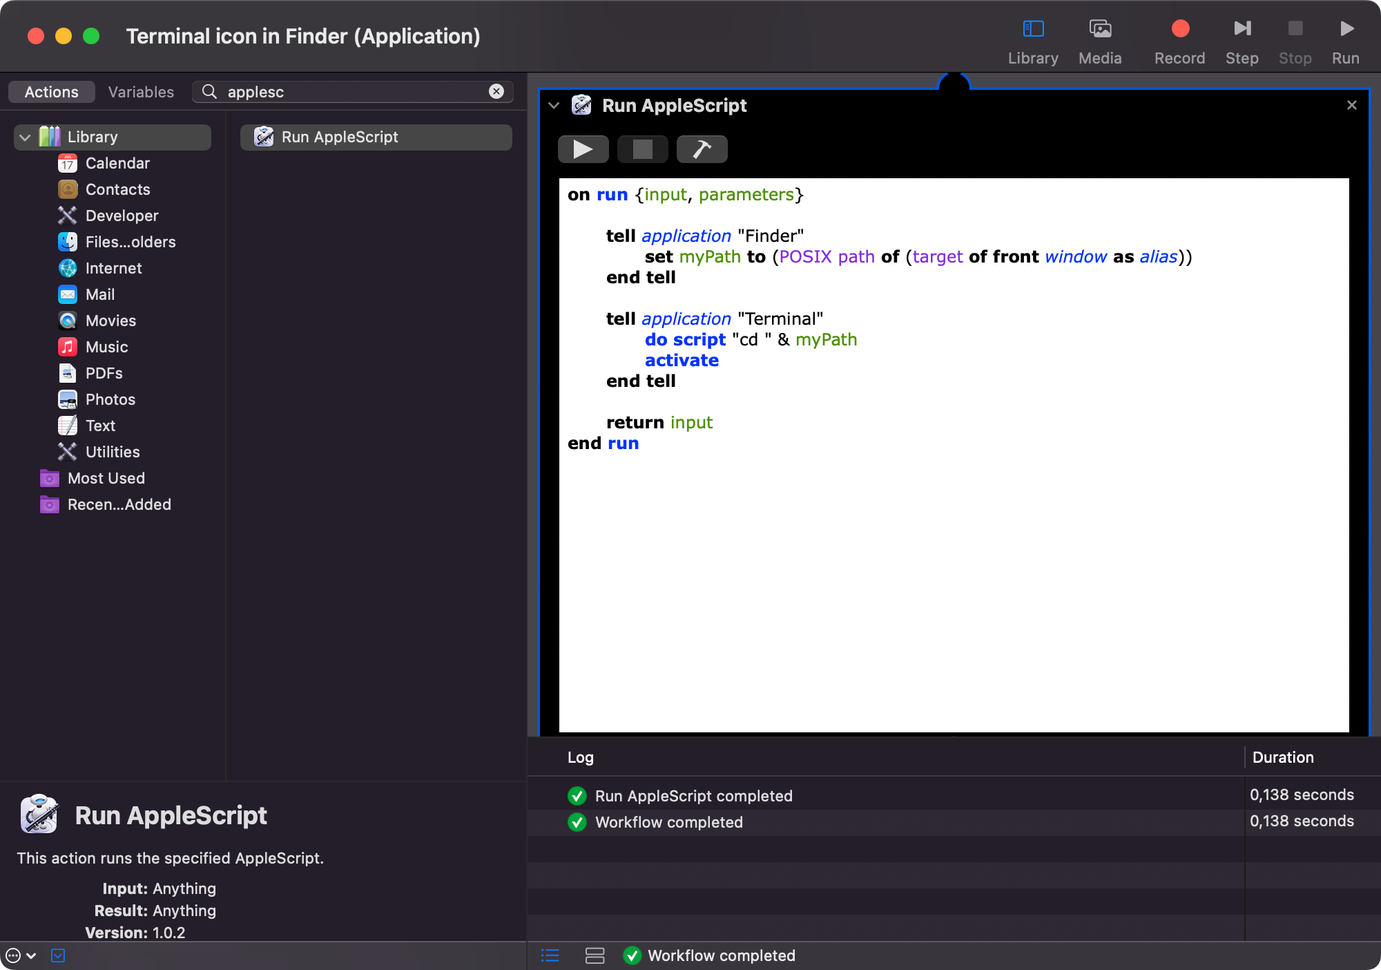
Task: Open the Utilities category
Action: tap(113, 452)
